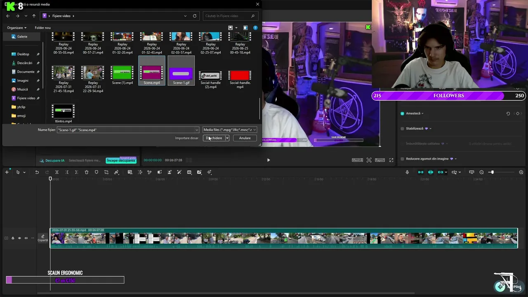The height and width of the screenshot is (297, 528).
Task: Open Imagini in the navigation pane
Action: point(23,81)
